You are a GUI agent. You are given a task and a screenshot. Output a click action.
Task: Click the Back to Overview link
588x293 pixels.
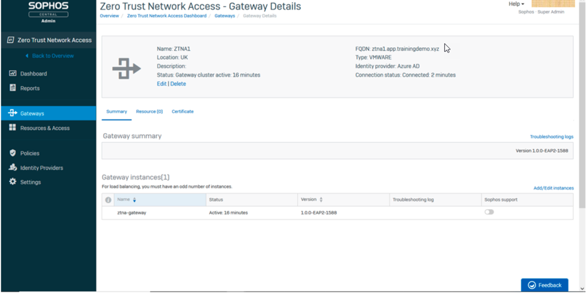[53, 56]
